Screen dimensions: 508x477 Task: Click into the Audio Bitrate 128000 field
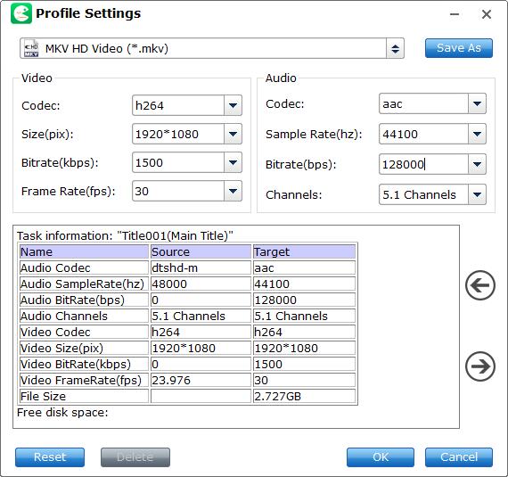[x=423, y=164]
